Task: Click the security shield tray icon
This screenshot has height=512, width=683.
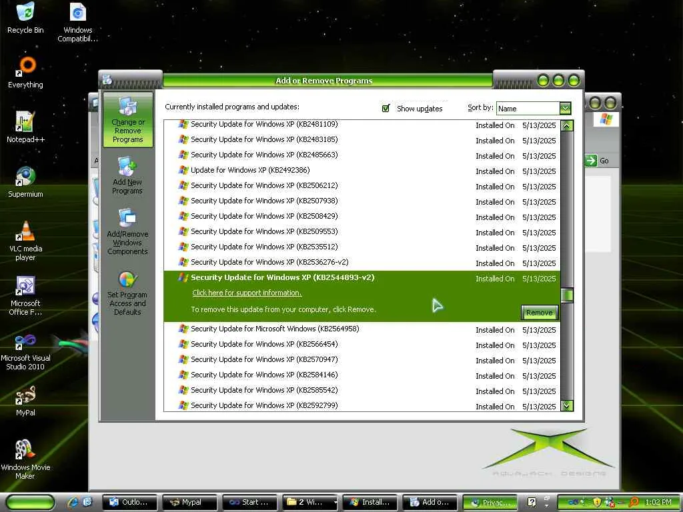Action: (x=597, y=503)
